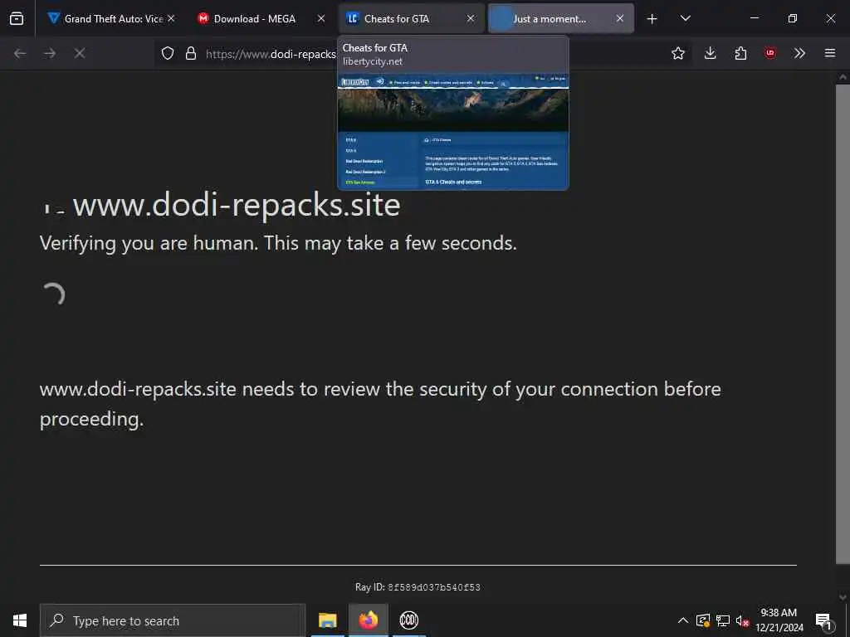Viewport: 850px width, 637px height.
Task: Restore down the Firefox window
Action: pyautogui.click(x=793, y=18)
